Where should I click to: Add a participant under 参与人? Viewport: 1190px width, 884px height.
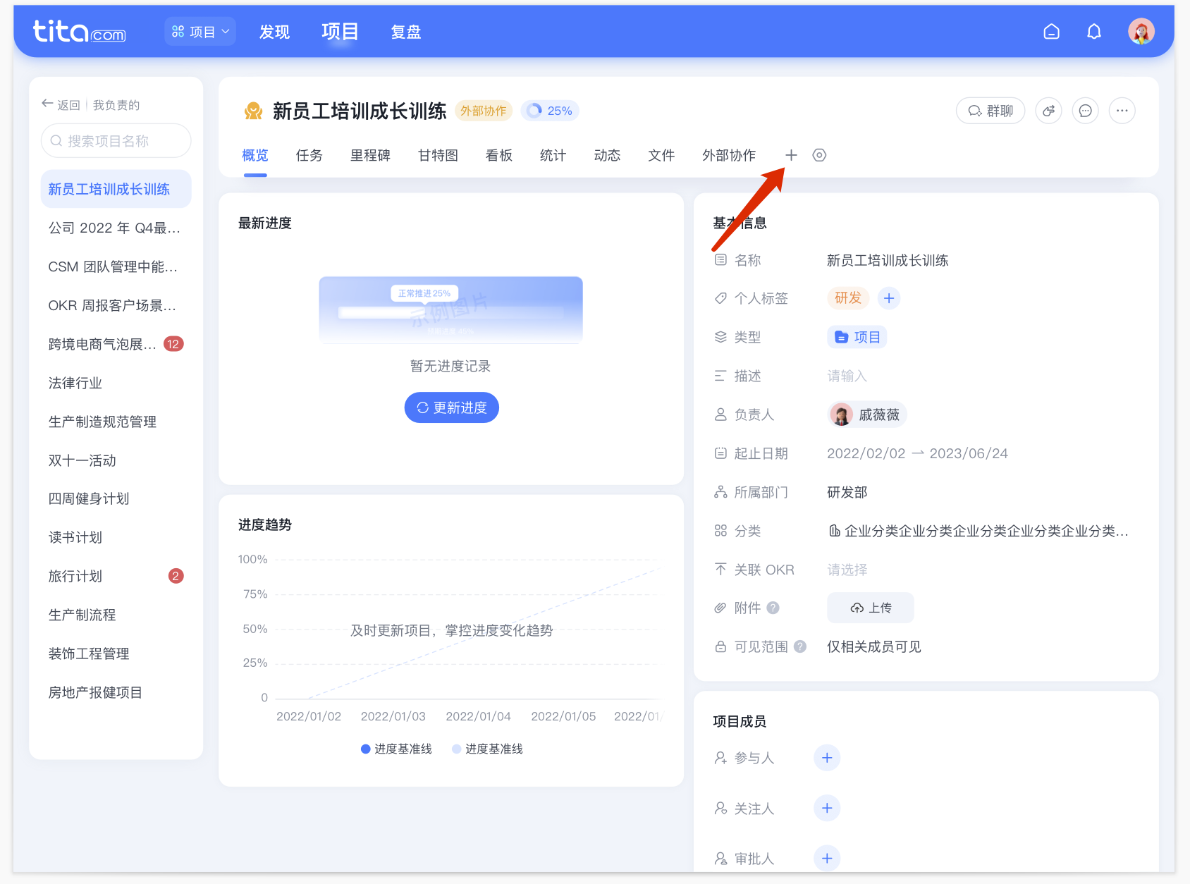pos(826,758)
